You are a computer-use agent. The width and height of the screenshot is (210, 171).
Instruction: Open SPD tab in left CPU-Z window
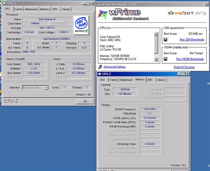click(55, 9)
